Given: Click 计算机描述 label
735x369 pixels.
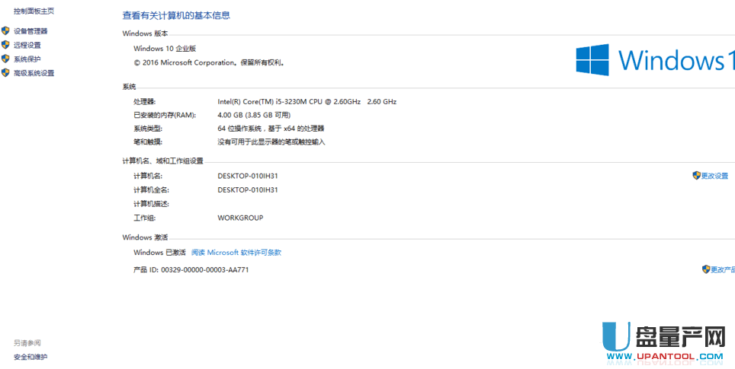Looking at the screenshot, I should coord(151,204).
